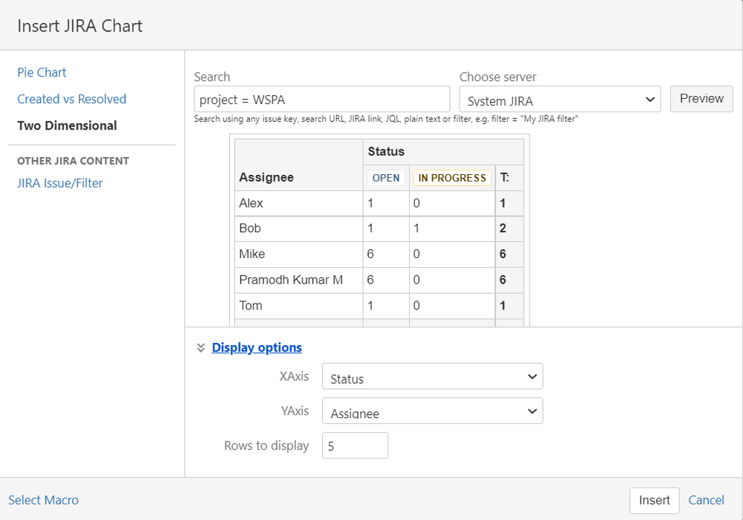Click Bob's total count cell
The image size is (743, 520).
tap(509, 228)
